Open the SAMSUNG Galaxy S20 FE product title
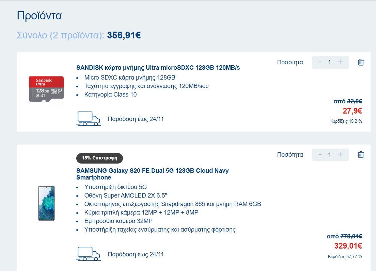Image resolution: width=376 pixels, height=271 pixels. point(153,174)
